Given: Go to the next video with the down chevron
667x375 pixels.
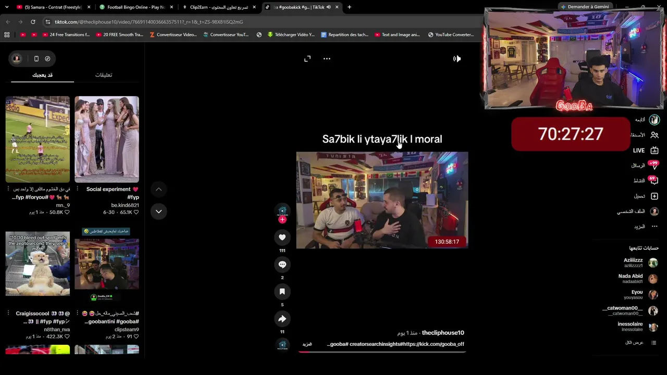Looking at the screenshot, I should [158, 211].
